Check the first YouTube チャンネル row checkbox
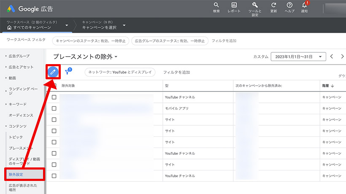Screen dimensions: 346x194 (54, 97)
